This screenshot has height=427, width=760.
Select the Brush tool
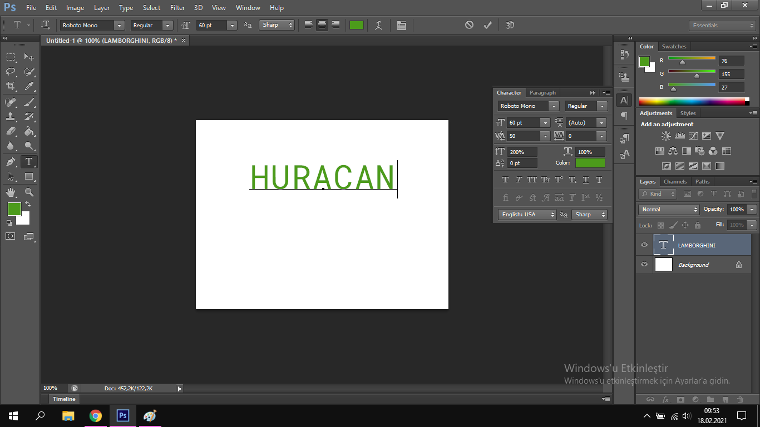[29, 102]
